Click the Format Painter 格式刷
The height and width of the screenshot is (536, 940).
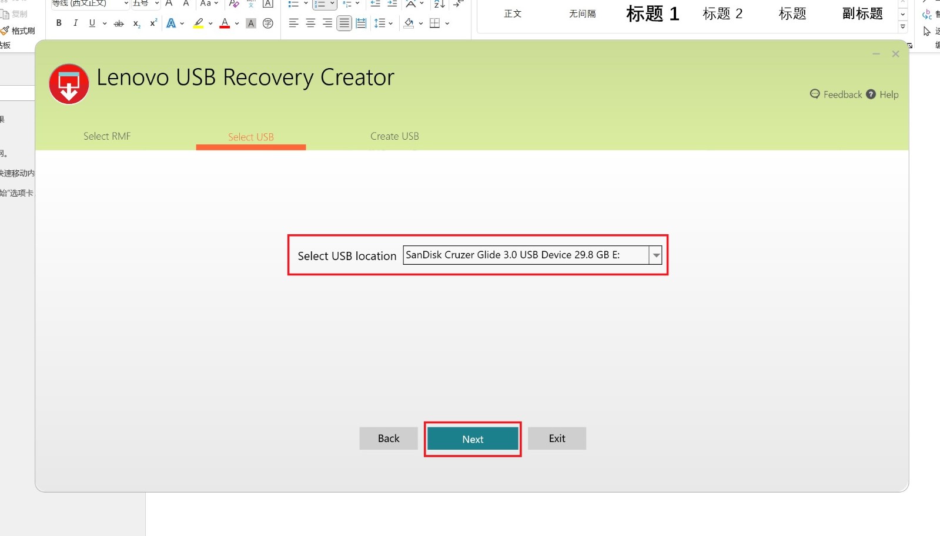coord(18,31)
